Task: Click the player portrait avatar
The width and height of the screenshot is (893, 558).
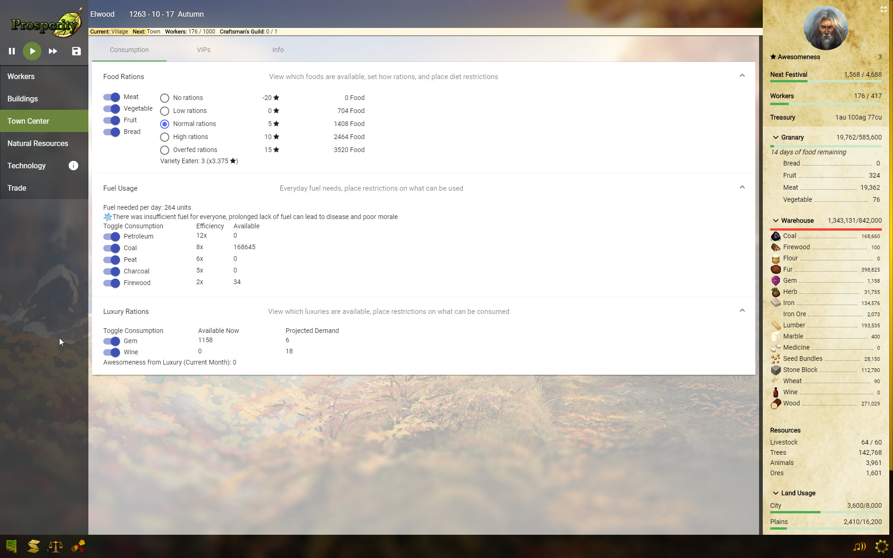Action: click(826, 28)
